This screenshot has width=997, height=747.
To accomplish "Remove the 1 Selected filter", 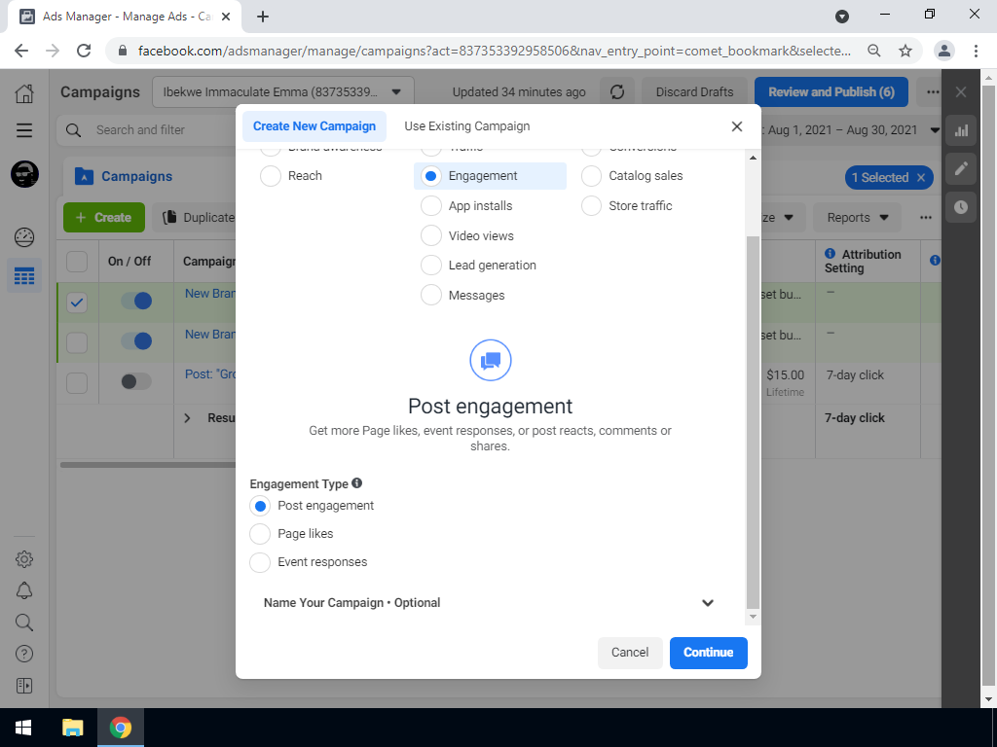I will 921,178.
